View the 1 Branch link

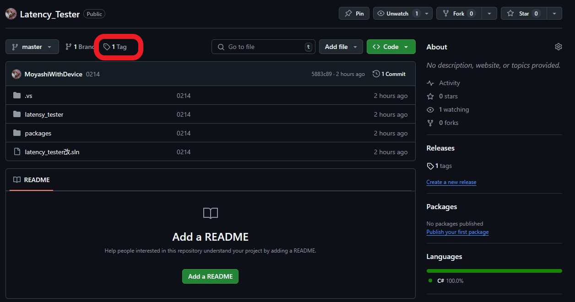[80, 47]
